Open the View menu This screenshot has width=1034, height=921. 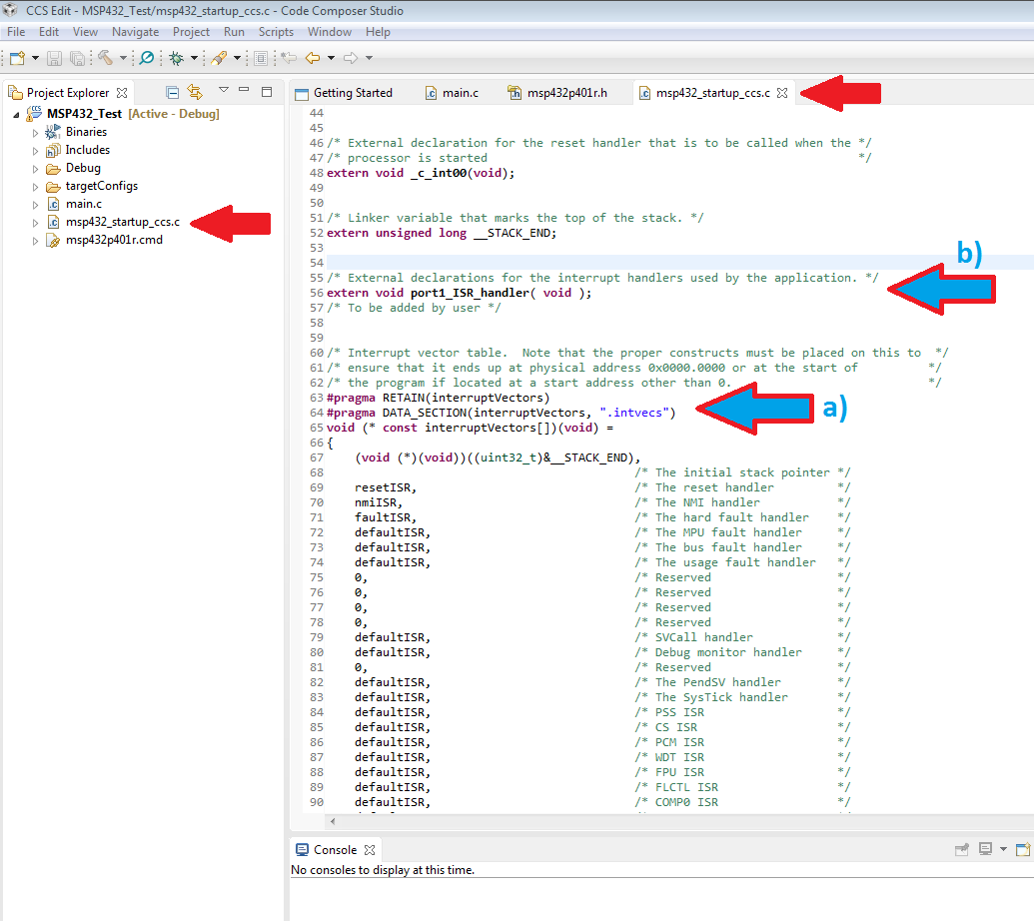85,32
